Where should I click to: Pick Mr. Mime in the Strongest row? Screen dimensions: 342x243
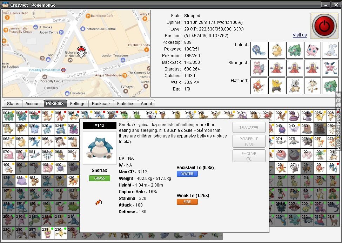[x=330, y=68]
